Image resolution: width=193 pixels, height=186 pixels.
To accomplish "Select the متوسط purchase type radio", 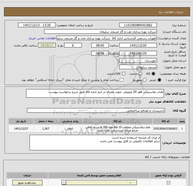I will click(145, 80).
